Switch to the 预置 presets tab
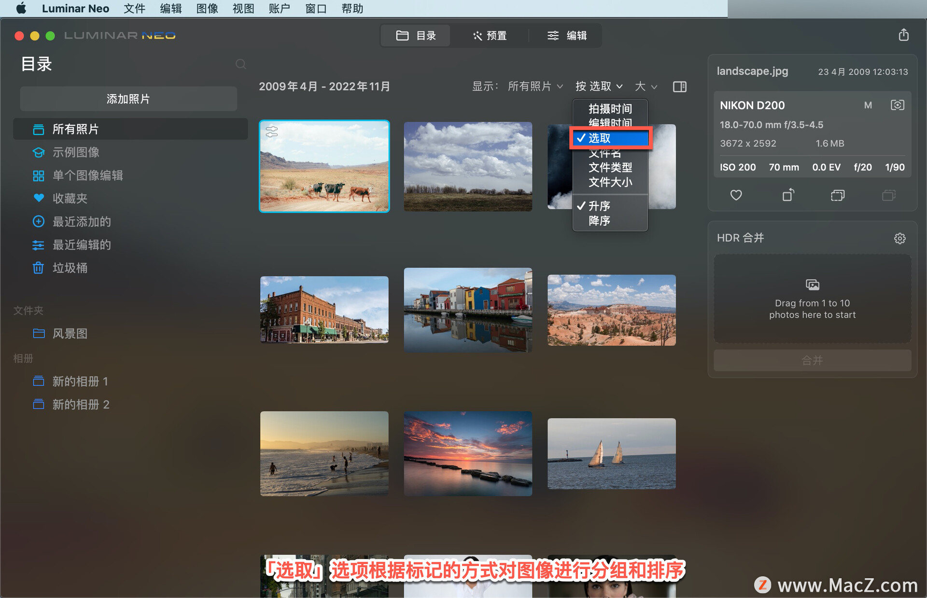 (490, 36)
